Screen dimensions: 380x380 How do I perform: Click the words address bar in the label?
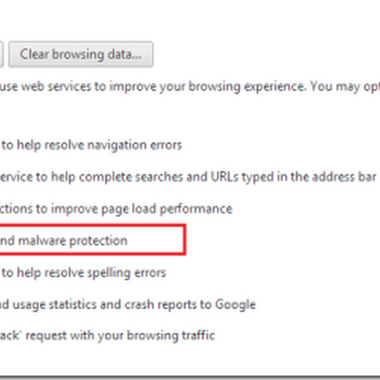[x=344, y=177]
